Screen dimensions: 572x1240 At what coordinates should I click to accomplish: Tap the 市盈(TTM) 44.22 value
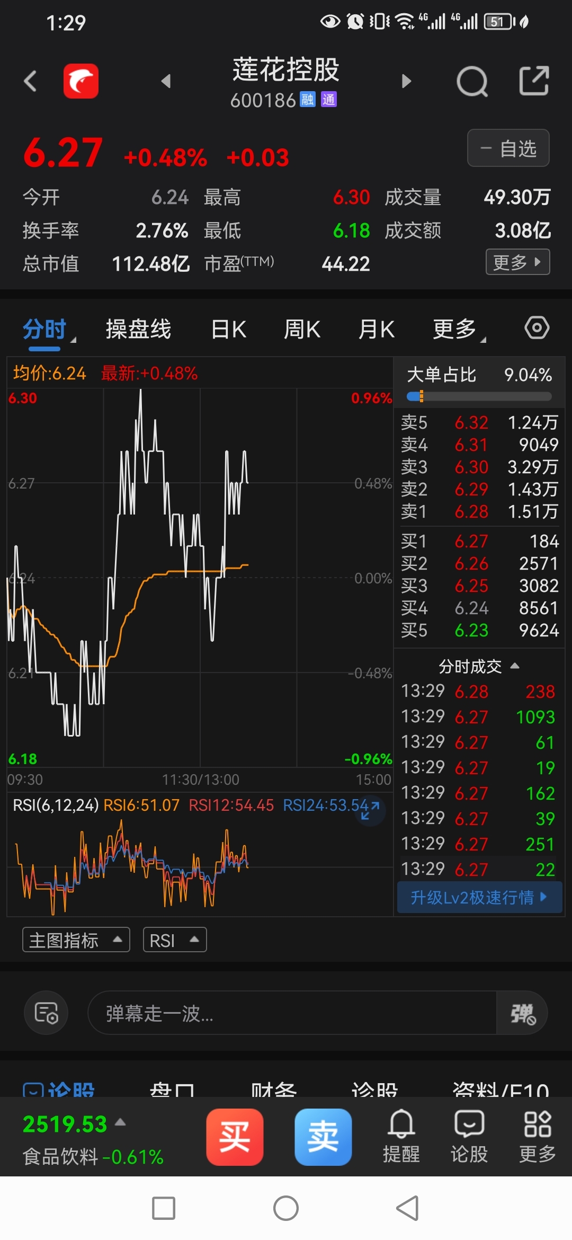pyautogui.click(x=346, y=264)
